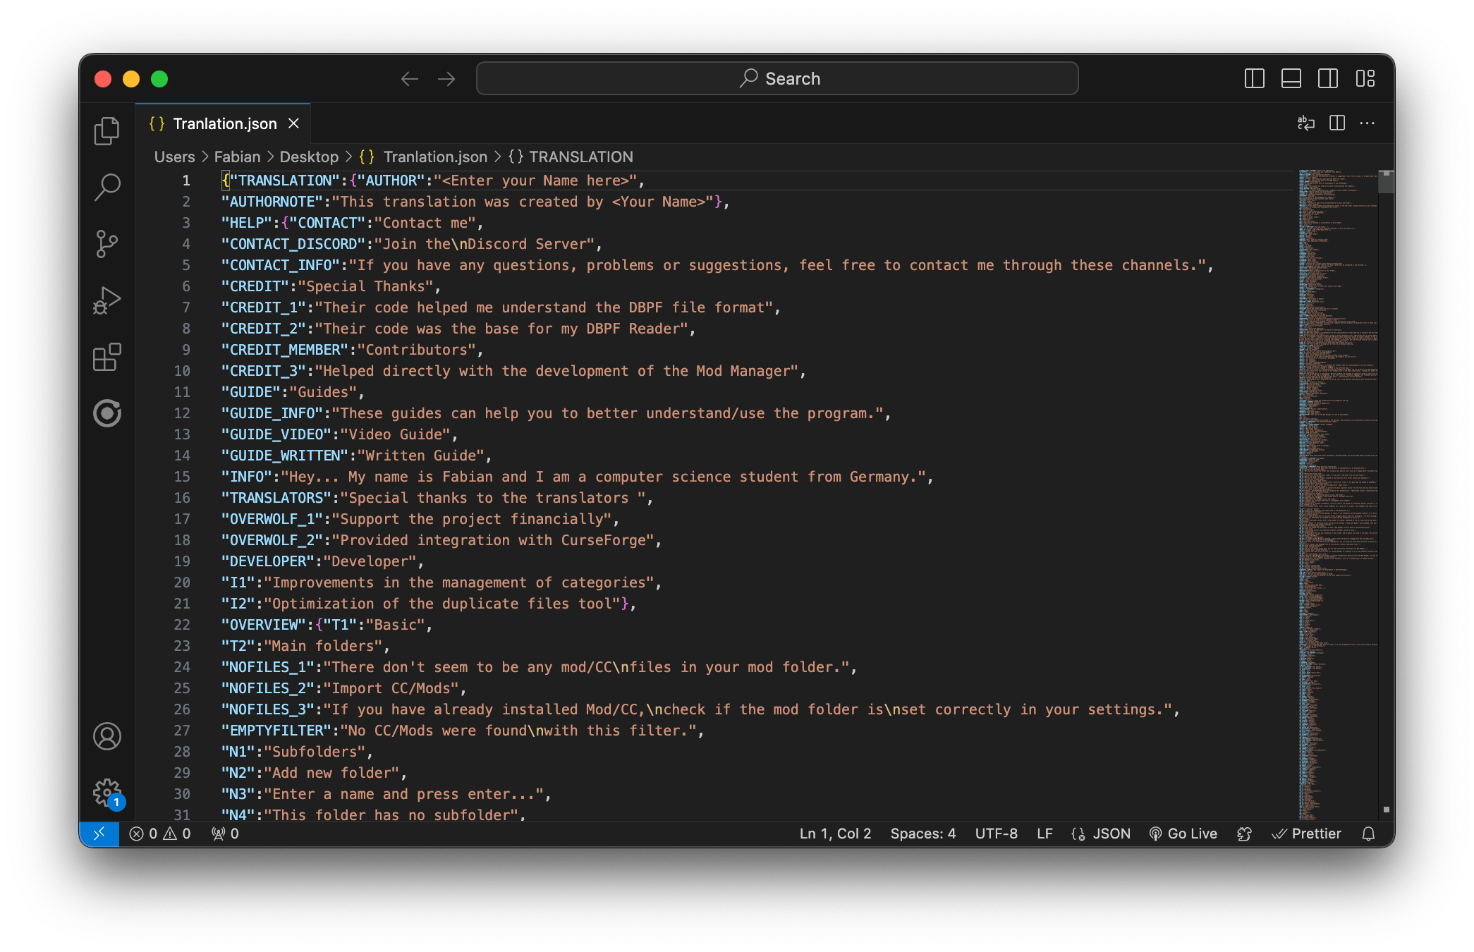This screenshot has height=952, width=1474.
Task: Open the Run and Debug view
Action: [107, 300]
